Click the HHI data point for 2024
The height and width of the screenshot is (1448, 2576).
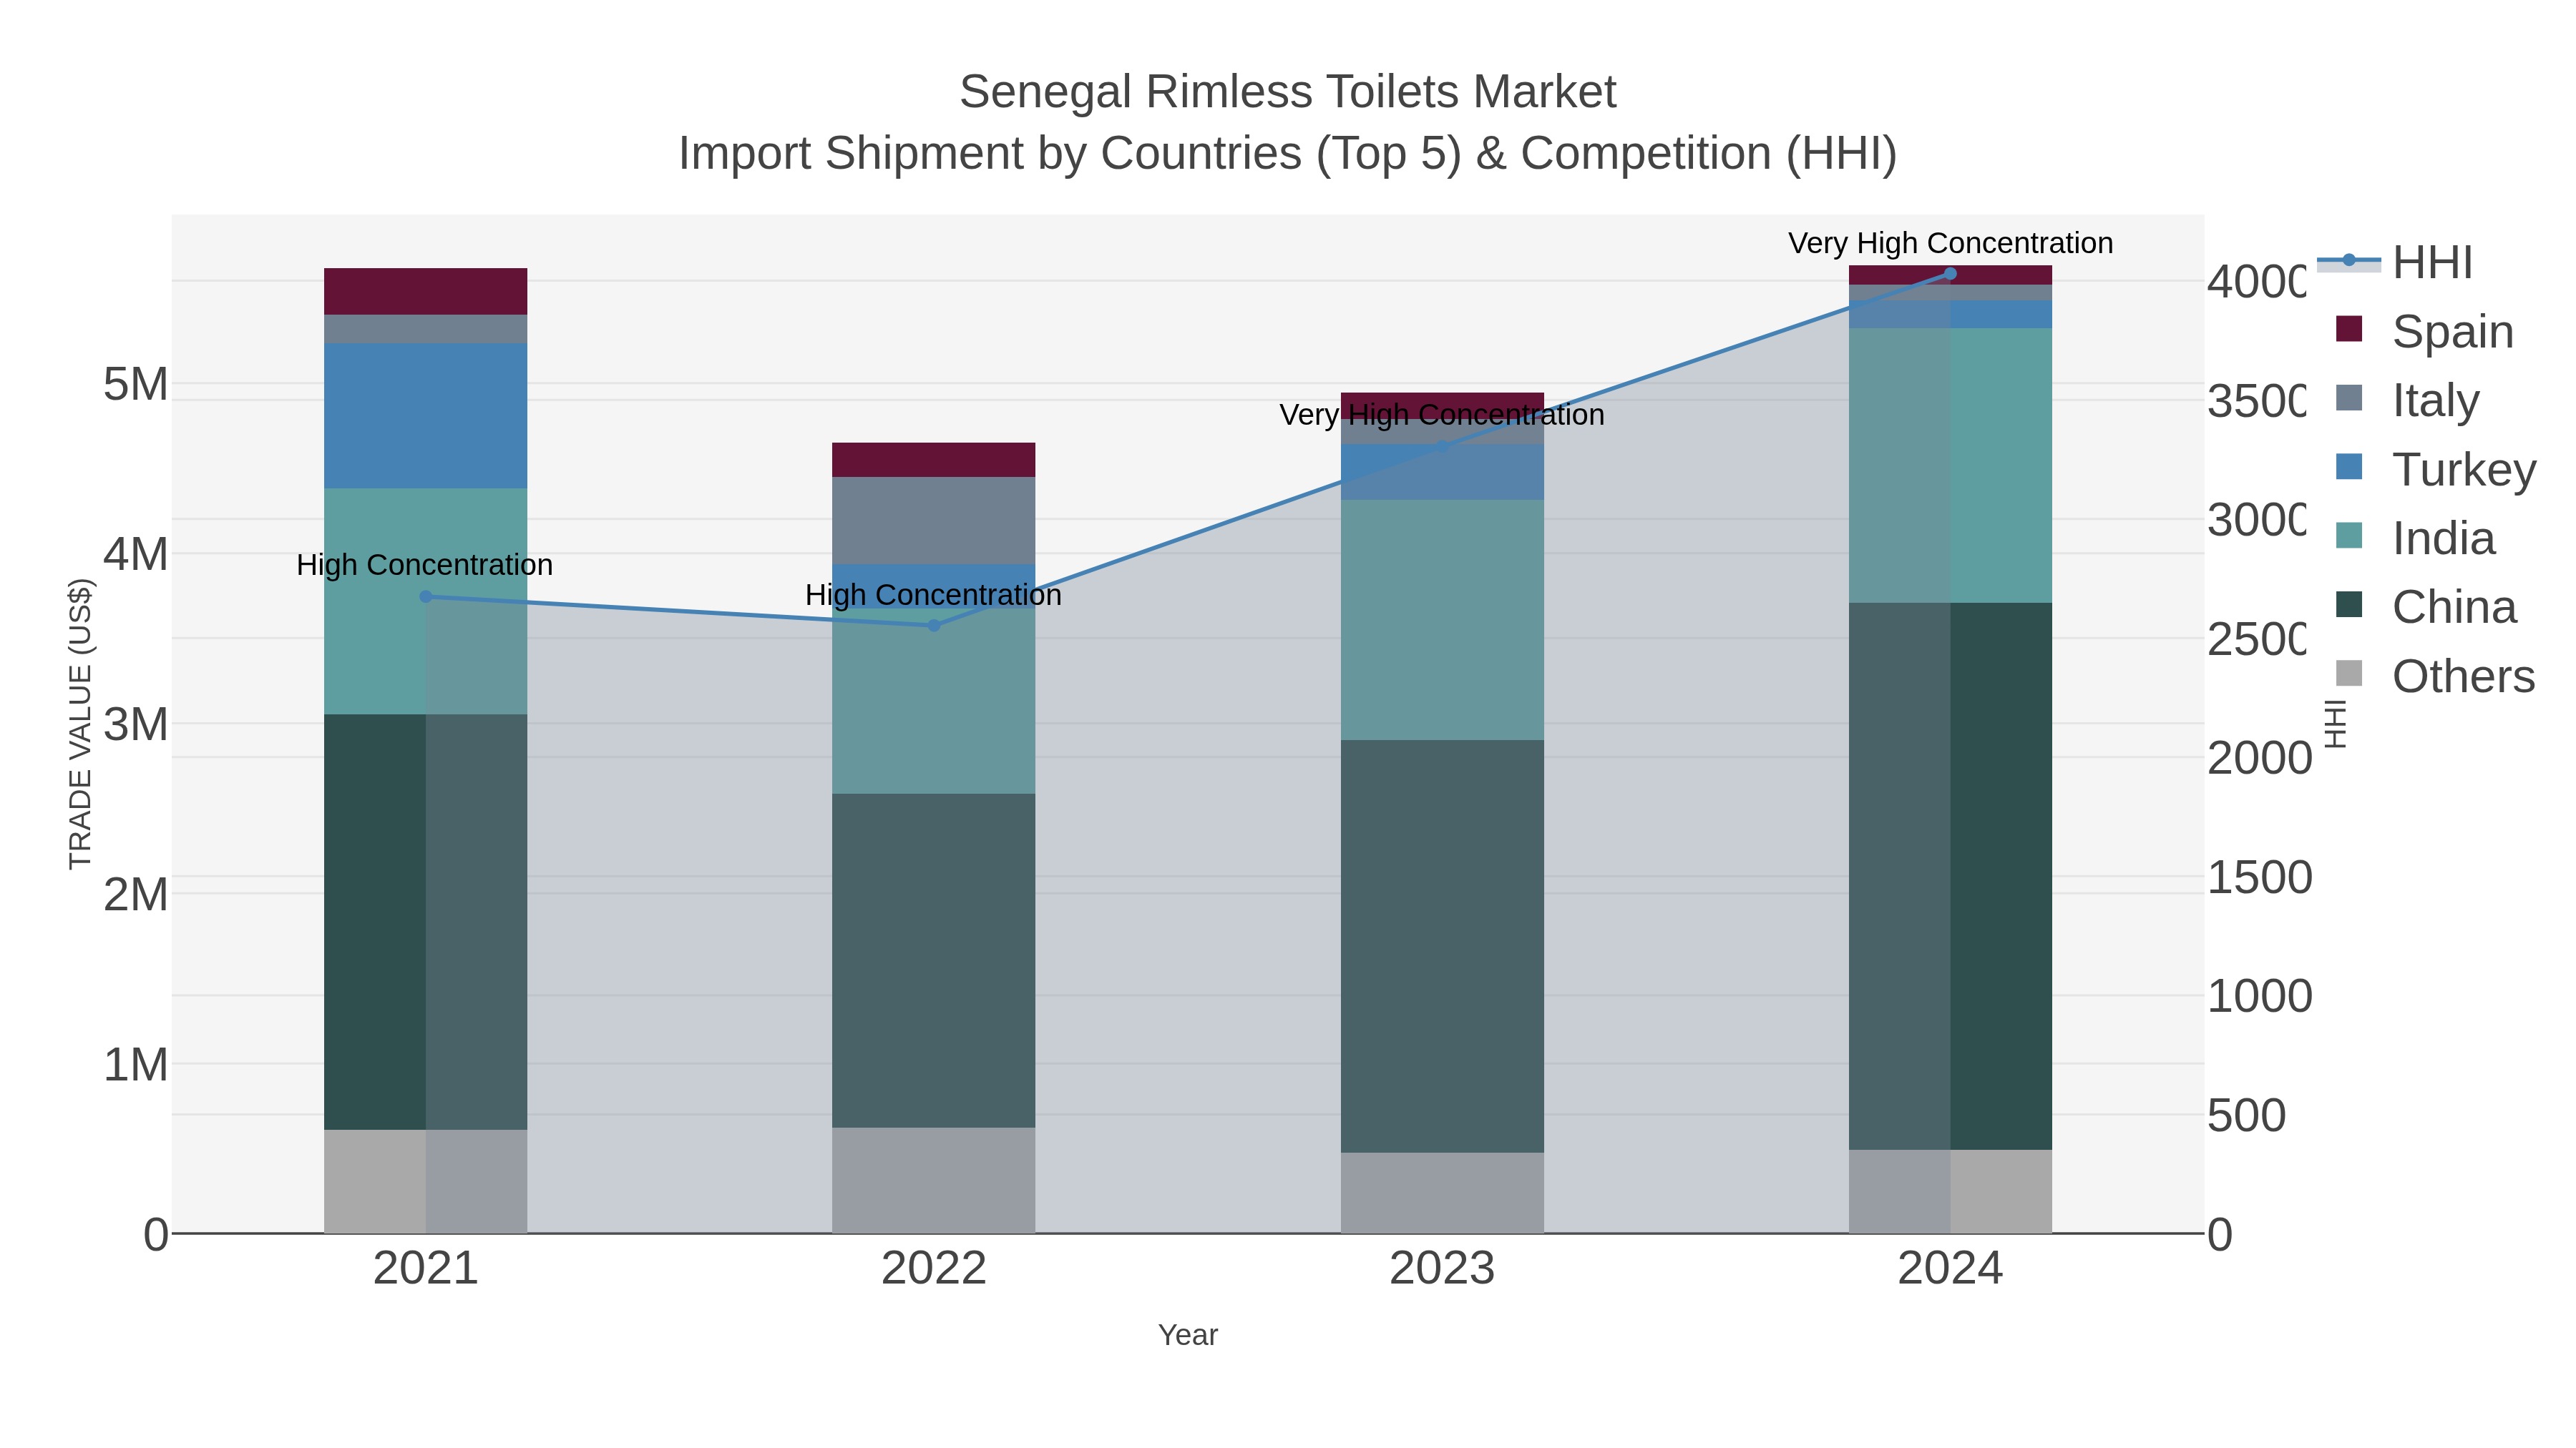tap(1950, 274)
